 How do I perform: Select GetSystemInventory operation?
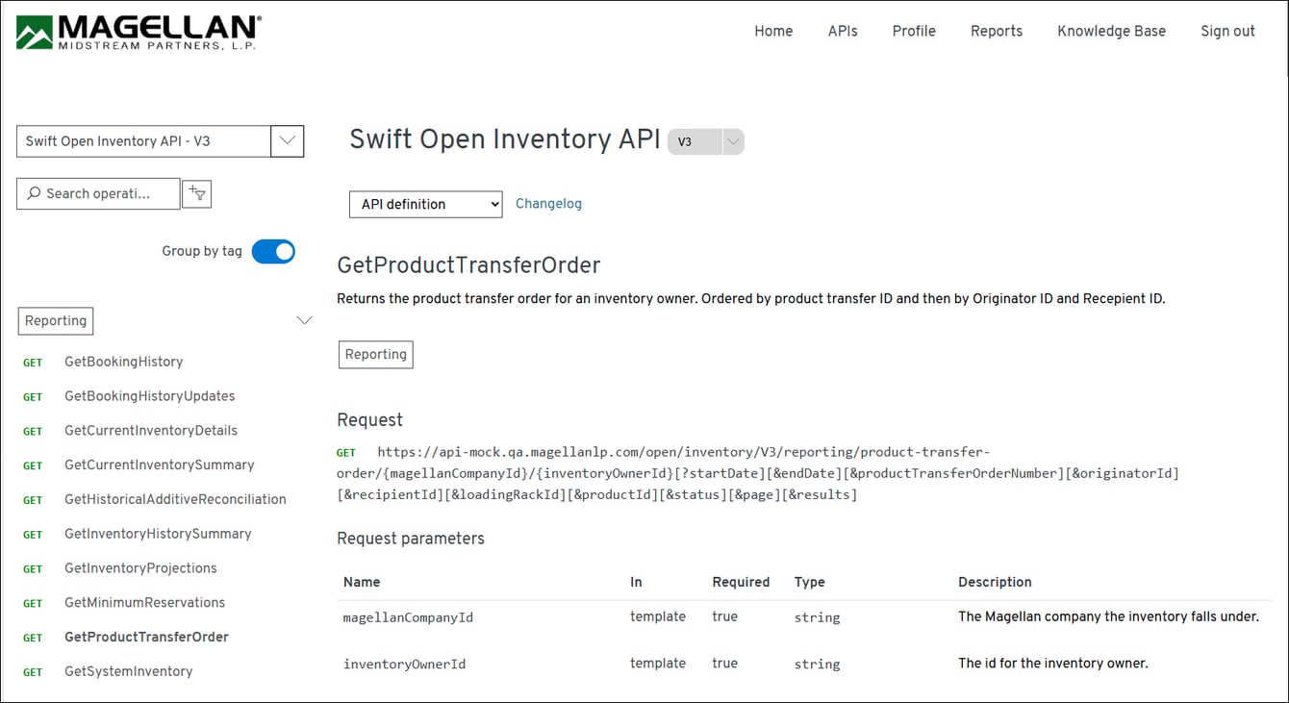(x=128, y=671)
